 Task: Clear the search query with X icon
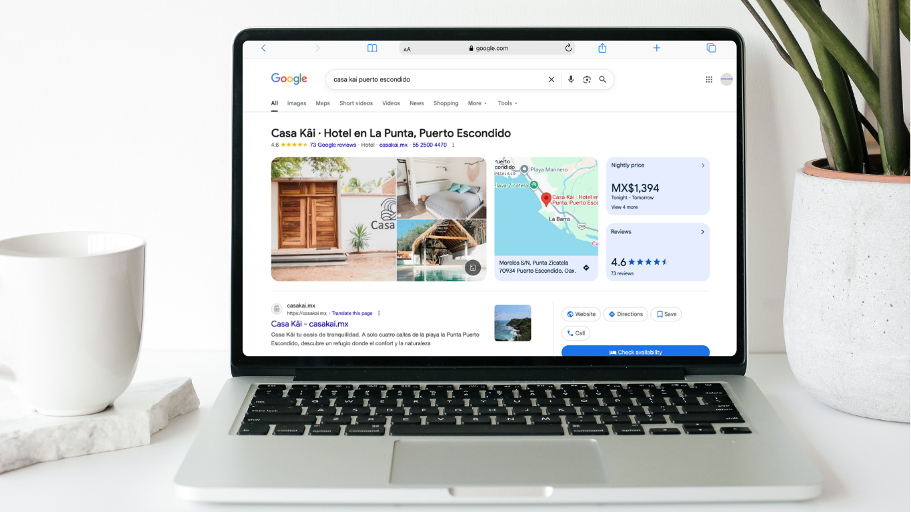tap(552, 79)
